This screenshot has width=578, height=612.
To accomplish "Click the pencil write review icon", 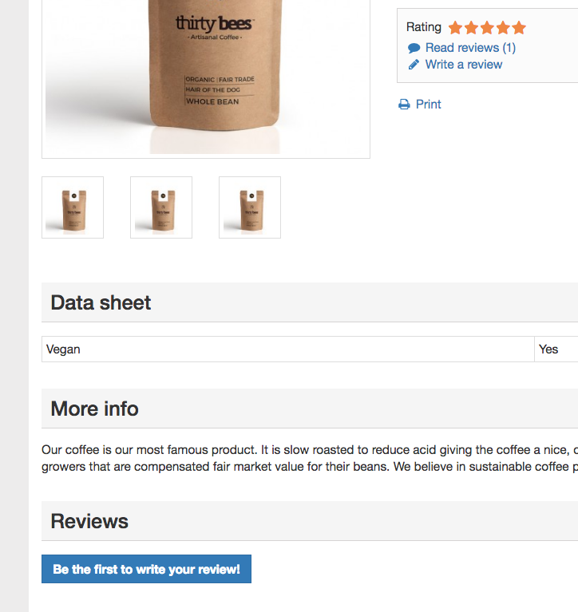I will [414, 65].
